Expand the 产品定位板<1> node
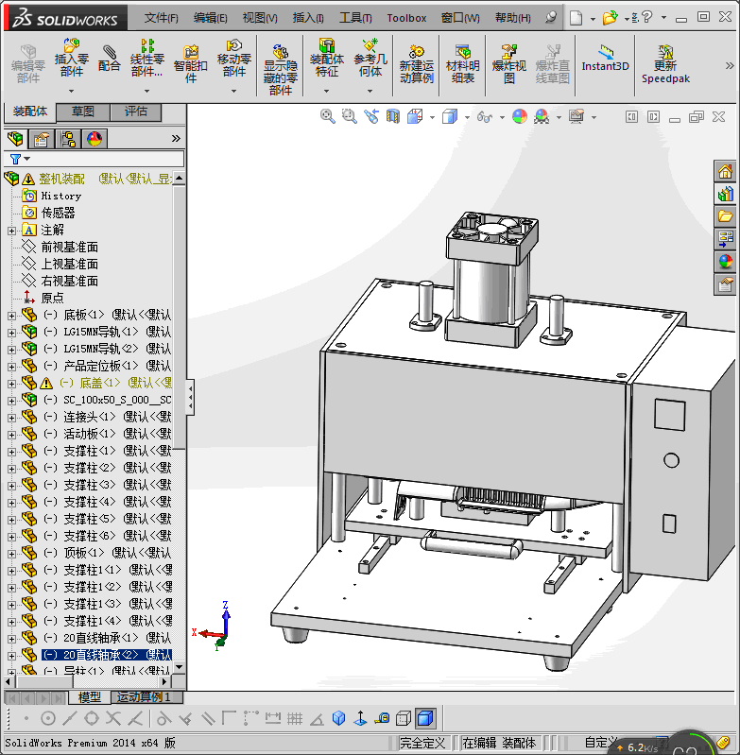The image size is (740, 755). point(11,367)
